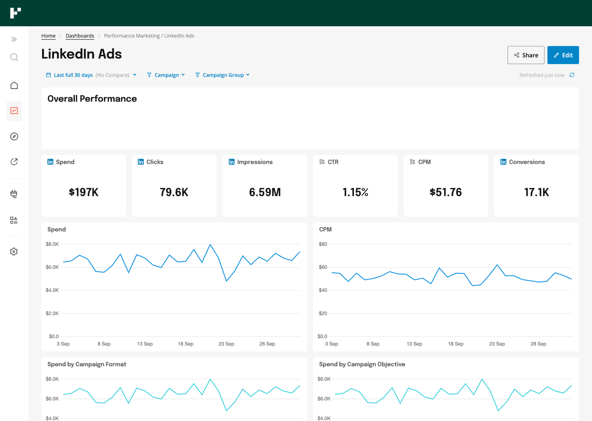The height and width of the screenshot is (421, 592).
Task: Open the connectors plug icon in sidebar
Action: 14,194
